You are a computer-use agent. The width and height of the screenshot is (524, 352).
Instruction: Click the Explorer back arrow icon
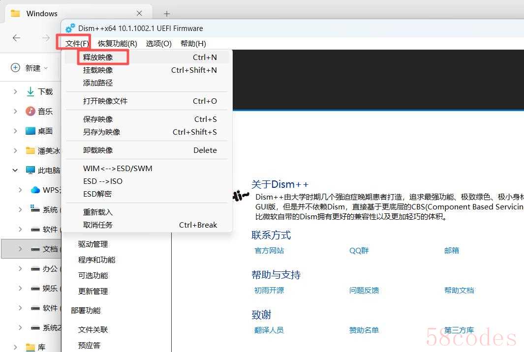[17, 38]
